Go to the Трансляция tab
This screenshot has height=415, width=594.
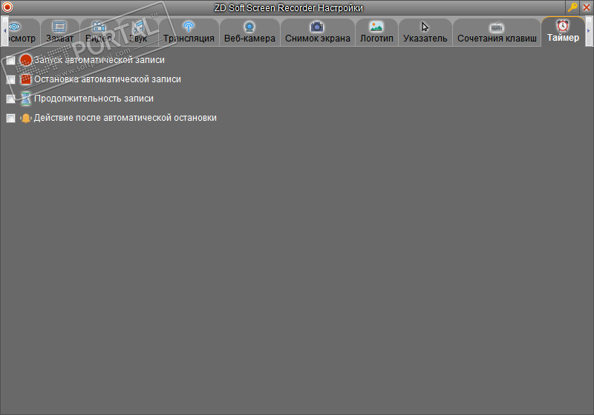(x=189, y=32)
